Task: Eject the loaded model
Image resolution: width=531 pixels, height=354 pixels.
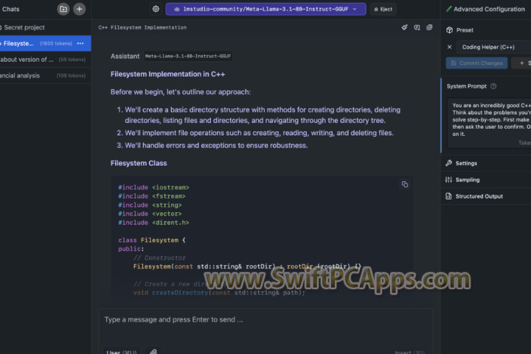Action: pyautogui.click(x=383, y=9)
